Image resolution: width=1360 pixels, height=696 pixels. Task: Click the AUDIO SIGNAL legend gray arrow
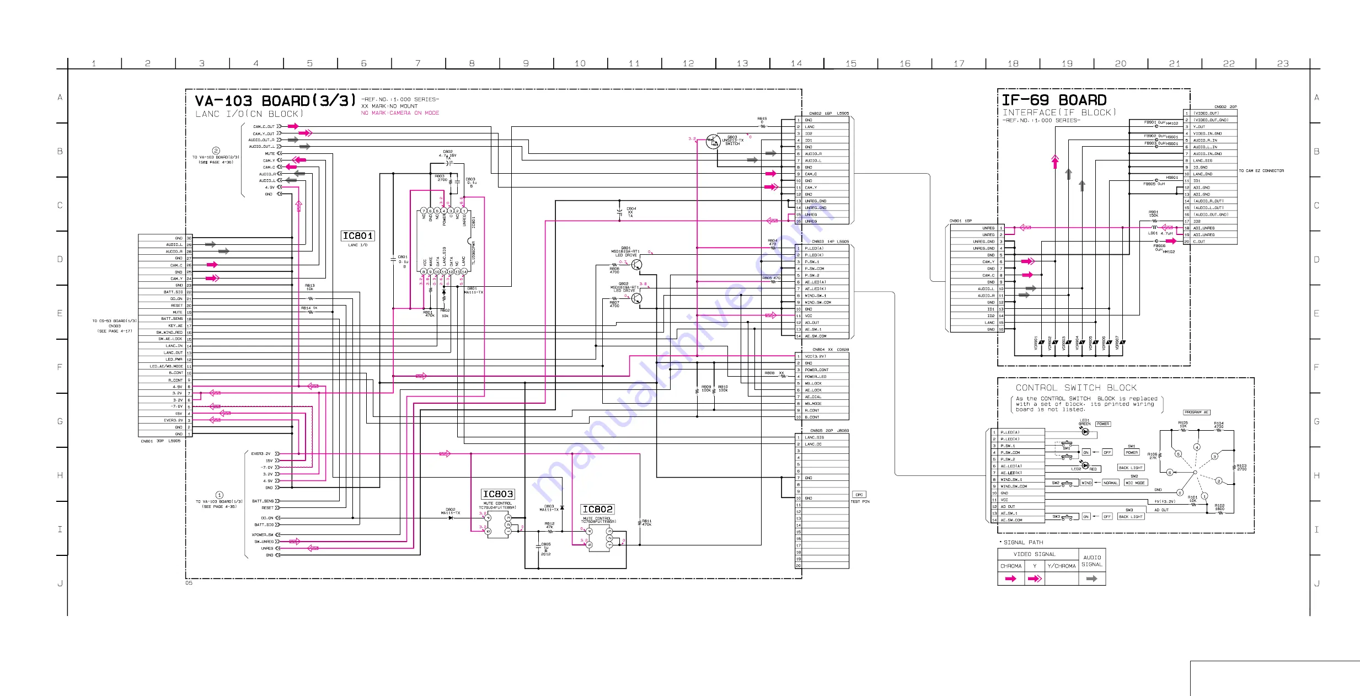pyautogui.click(x=1091, y=579)
